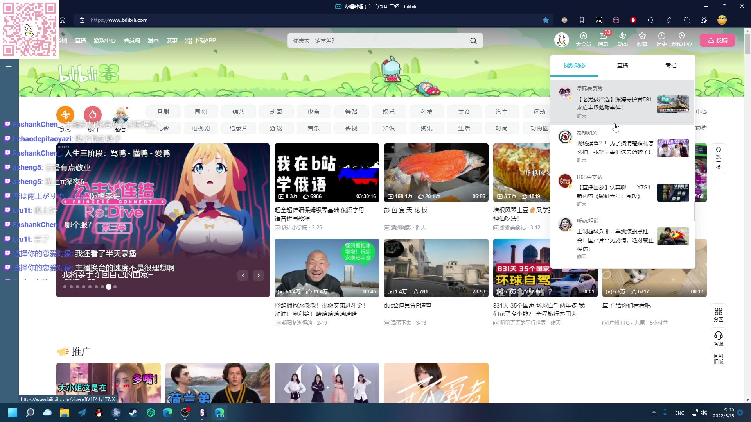
Task: Open Windows Start button
Action: click(x=13, y=413)
